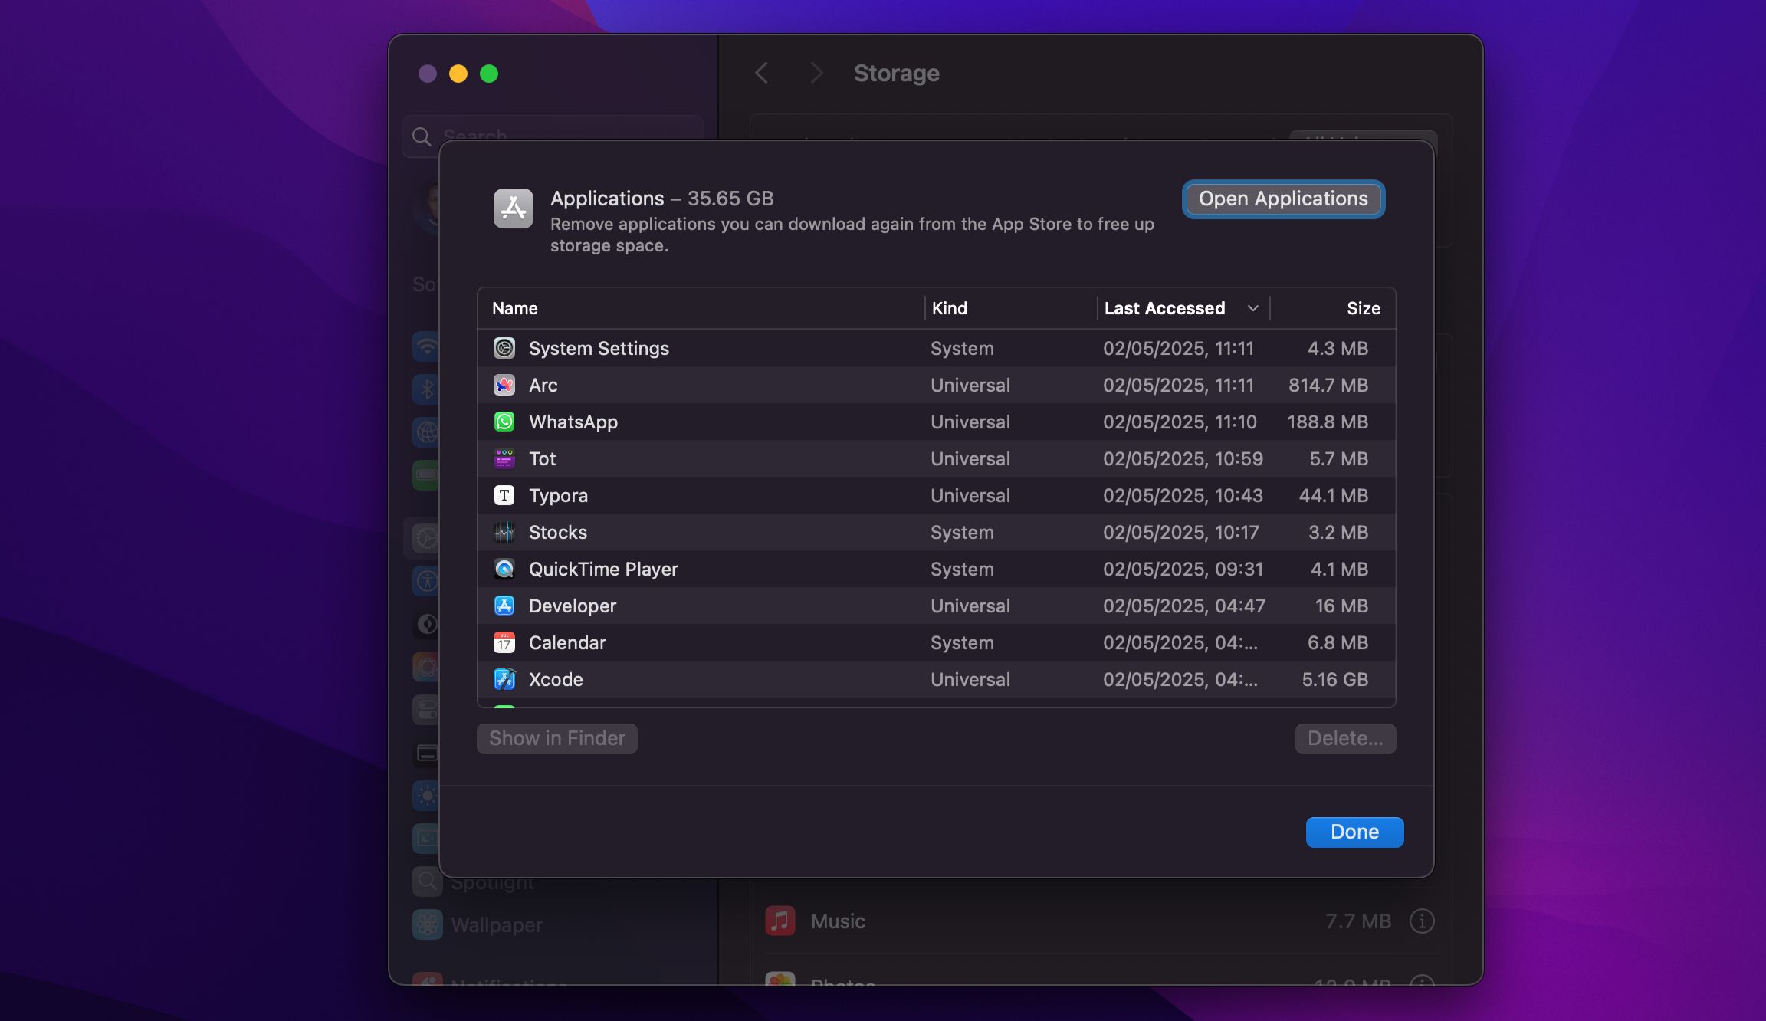This screenshot has height=1021, width=1766.
Task: Click the Stocks app icon
Action: click(x=504, y=532)
